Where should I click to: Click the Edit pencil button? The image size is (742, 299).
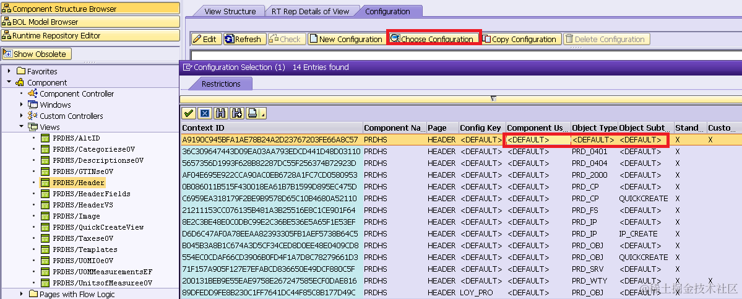205,39
